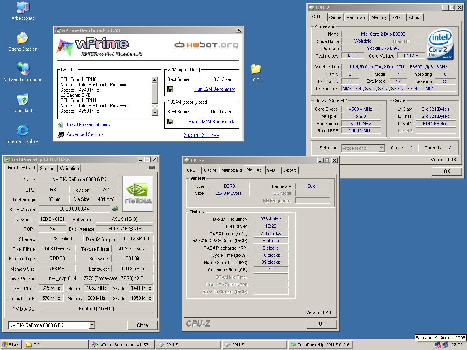Click the Install Missing Libraries icon
The width and height of the screenshot is (467, 350).
pyautogui.click(x=60, y=125)
